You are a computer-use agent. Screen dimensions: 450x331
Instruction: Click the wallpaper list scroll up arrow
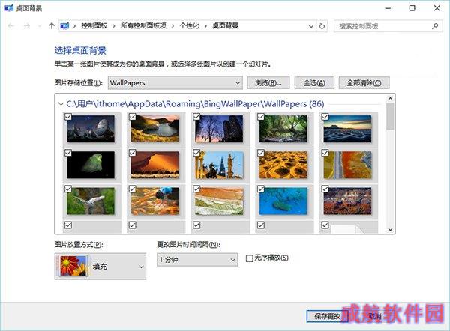click(390, 99)
